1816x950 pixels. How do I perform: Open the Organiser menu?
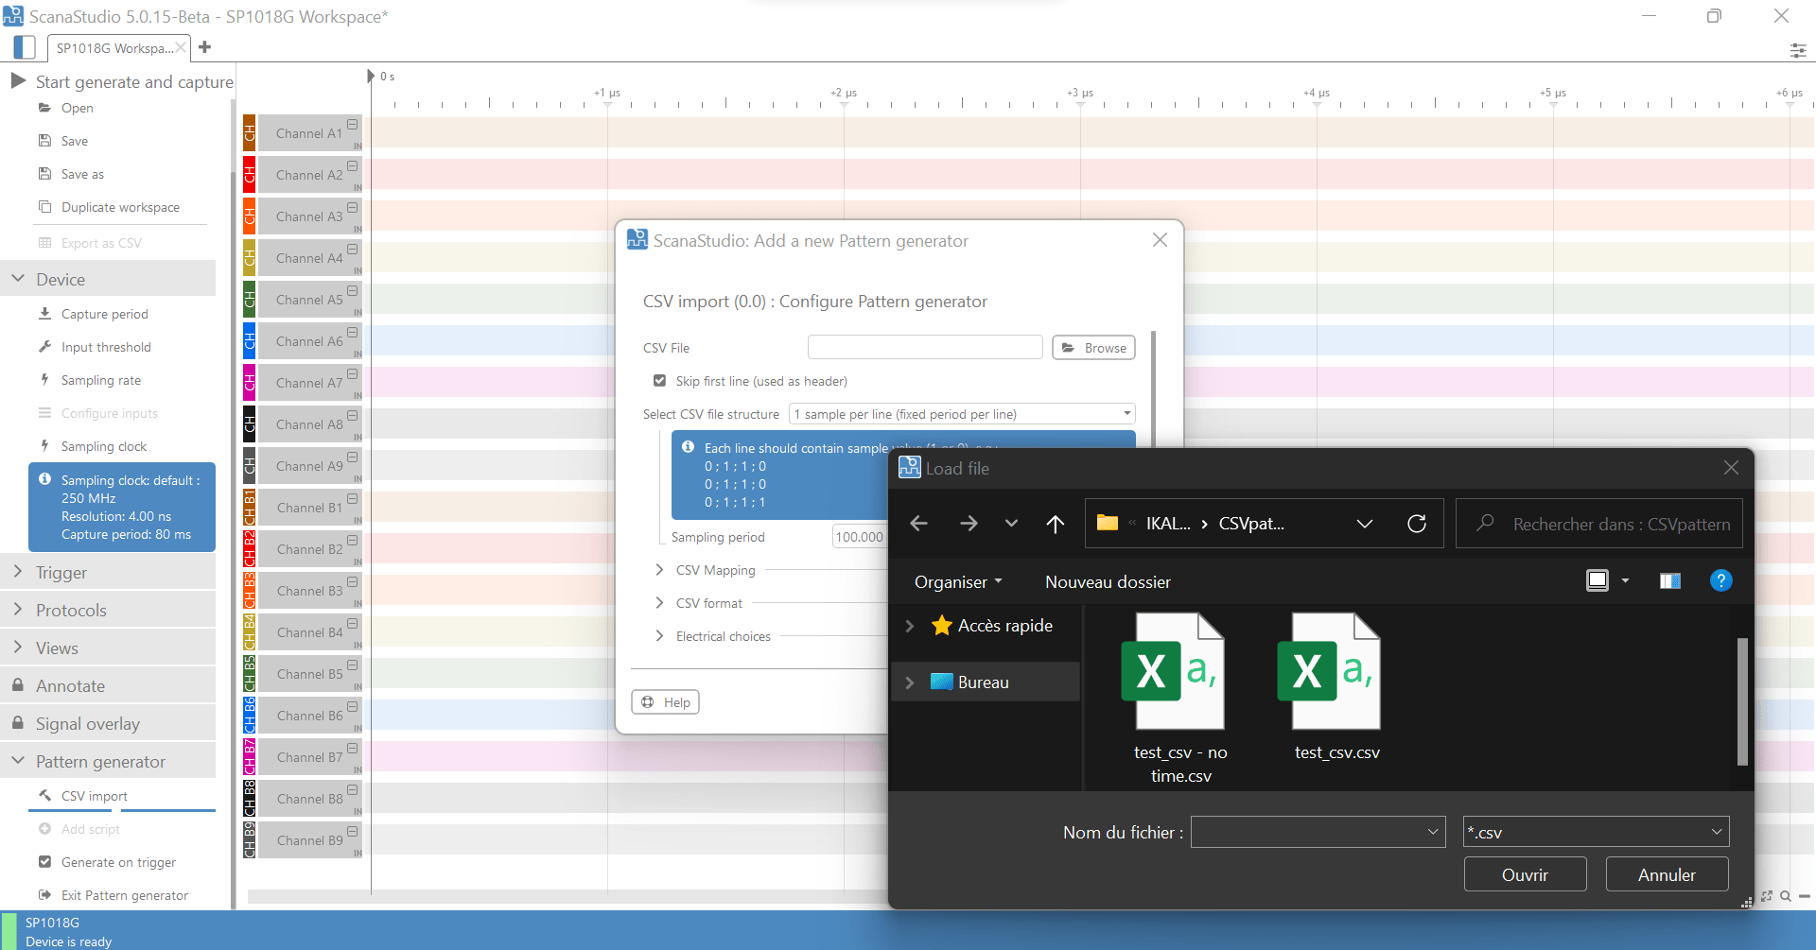(957, 582)
